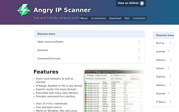Screen dimensions: 179x112
Task: Click Hostname field e-estonia.com in screenshot
Action: [102, 79]
